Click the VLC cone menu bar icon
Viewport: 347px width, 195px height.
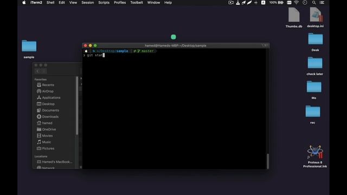(x=237, y=3)
